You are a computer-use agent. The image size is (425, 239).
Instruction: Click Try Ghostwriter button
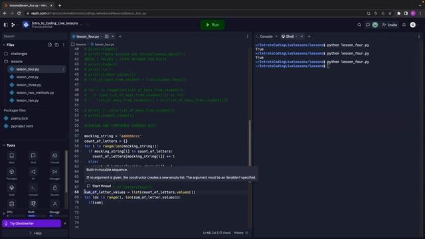31,223
